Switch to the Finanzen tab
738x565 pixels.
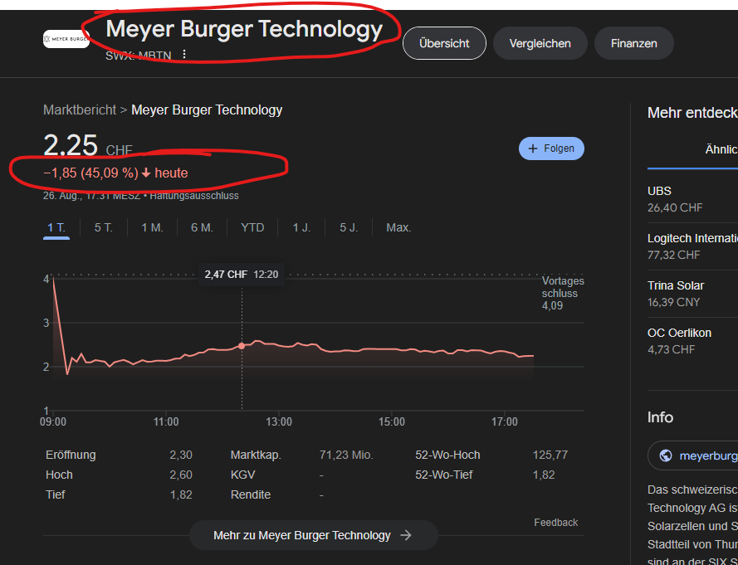coord(633,43)
